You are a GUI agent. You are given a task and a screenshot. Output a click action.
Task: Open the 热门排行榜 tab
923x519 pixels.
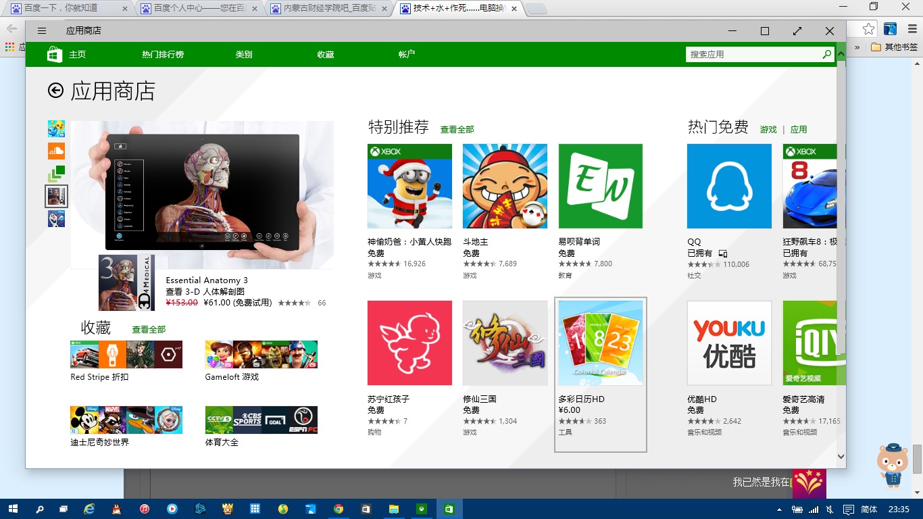163,55
